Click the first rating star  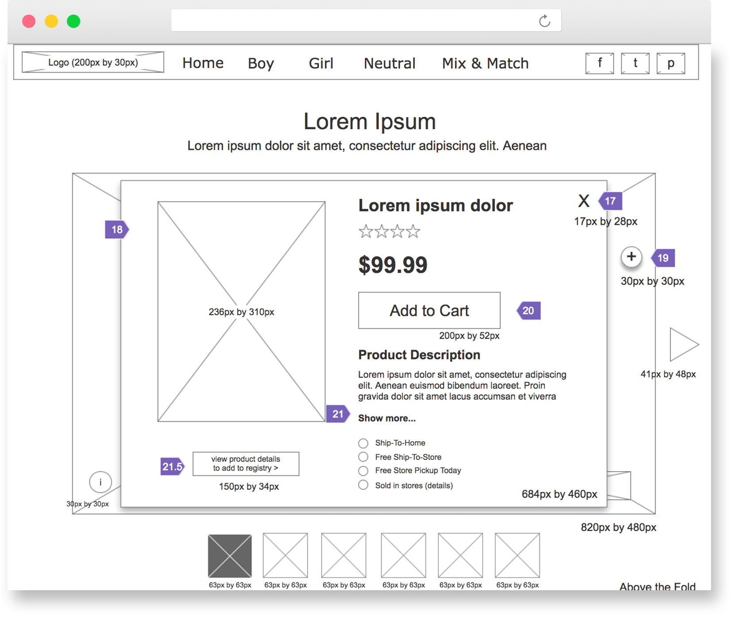(366, 231)
